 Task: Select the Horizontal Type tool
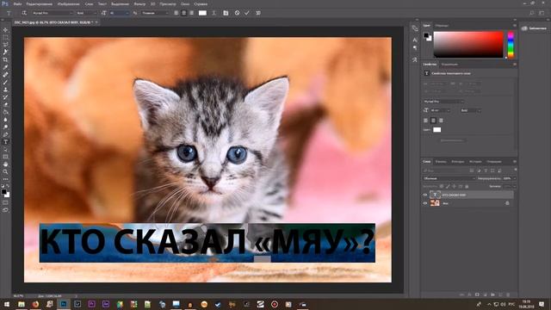click(x=5, y=142)
